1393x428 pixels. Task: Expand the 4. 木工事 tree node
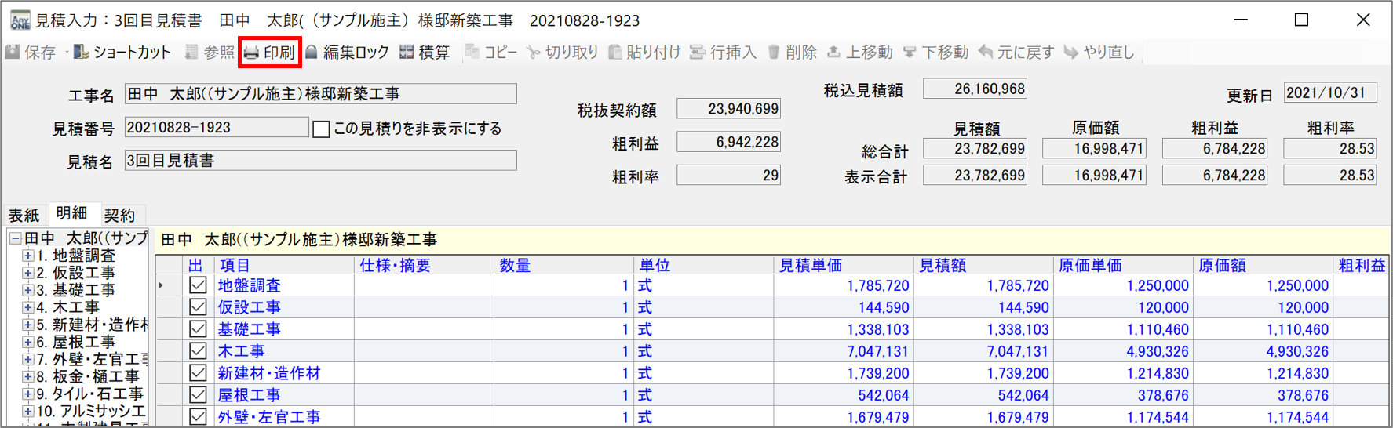click(x=27, y=308)
